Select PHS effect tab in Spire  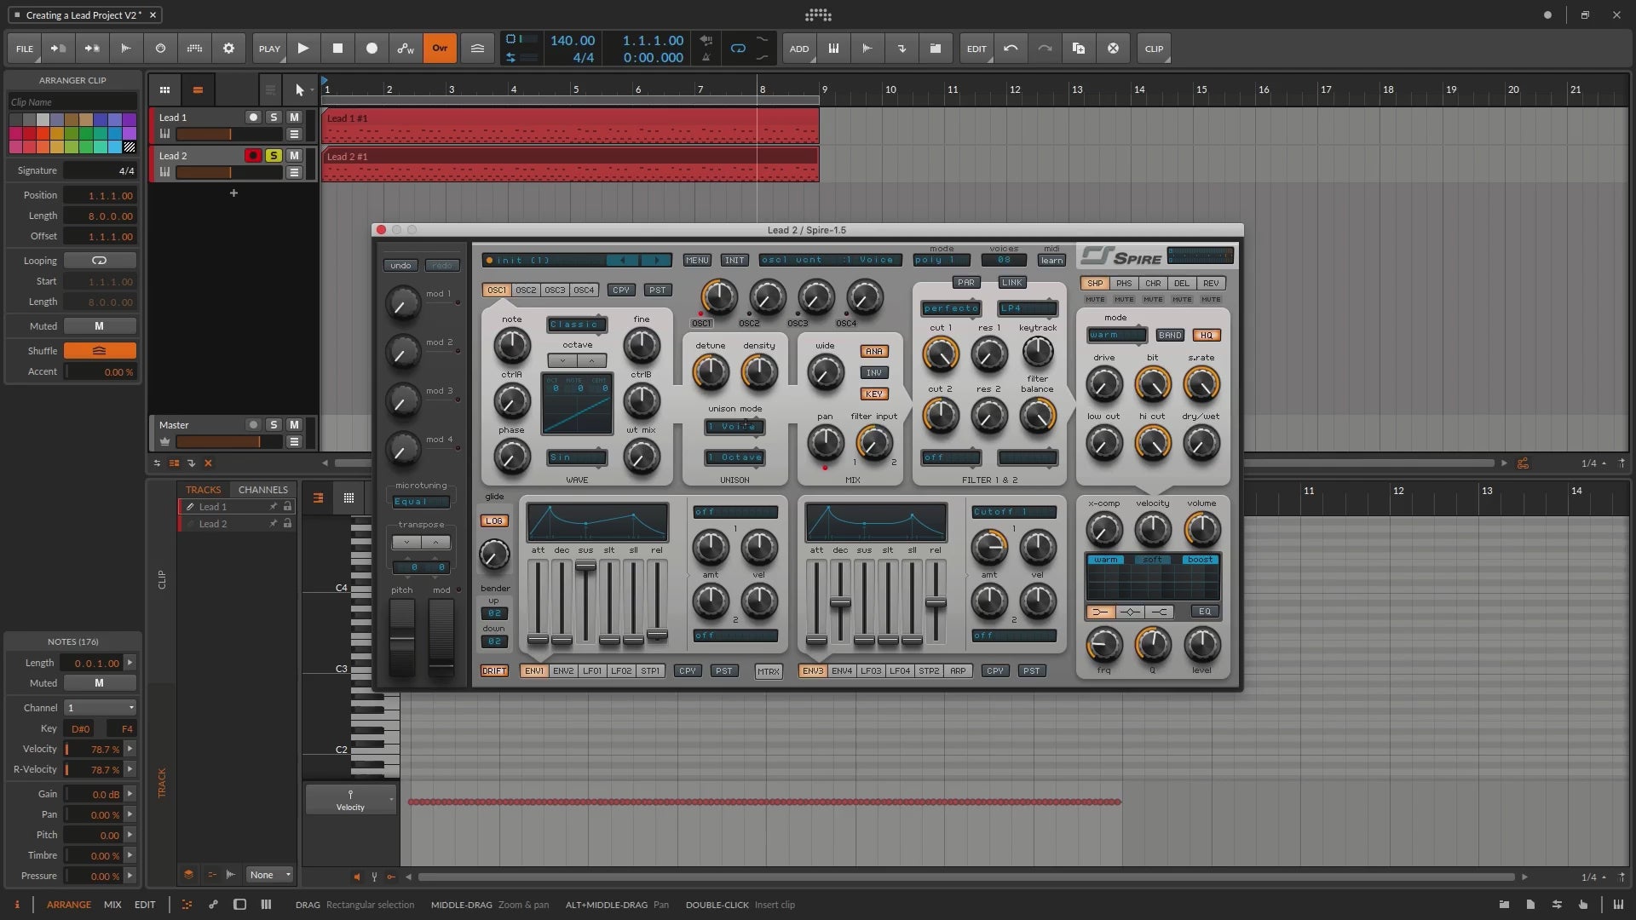pyautogui.click(x=1124, y=284)
